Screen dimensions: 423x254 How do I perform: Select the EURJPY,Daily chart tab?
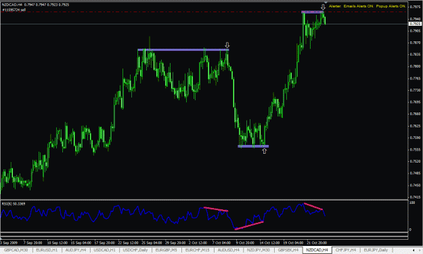click(x=376, y=250)
